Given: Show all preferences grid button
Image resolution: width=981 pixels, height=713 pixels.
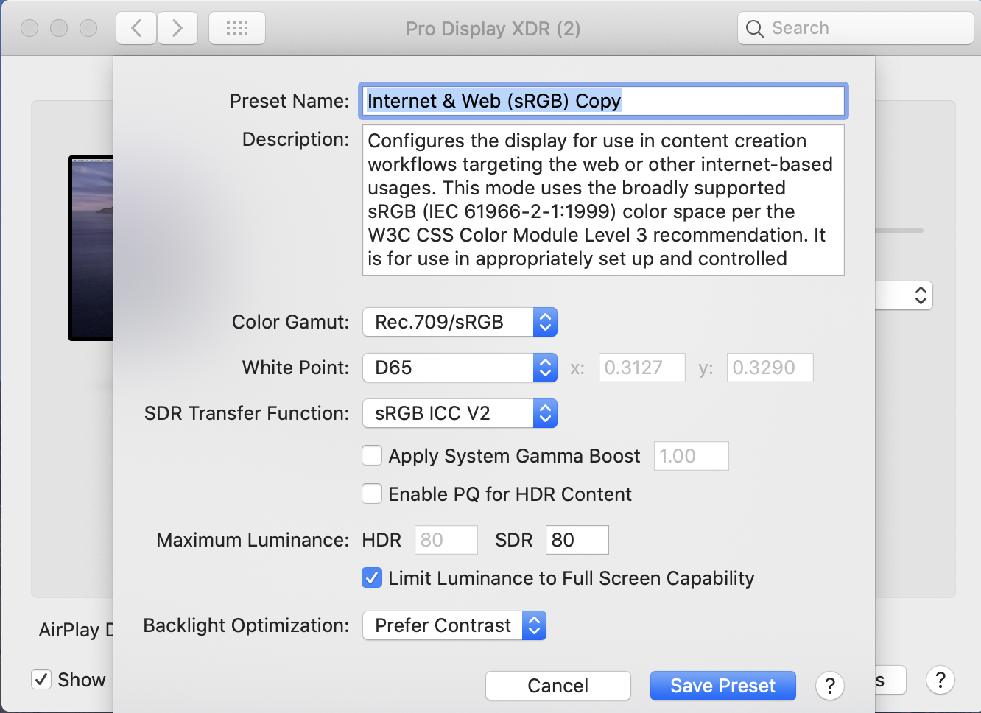Looking at the screenshot, I should point(237,29).
